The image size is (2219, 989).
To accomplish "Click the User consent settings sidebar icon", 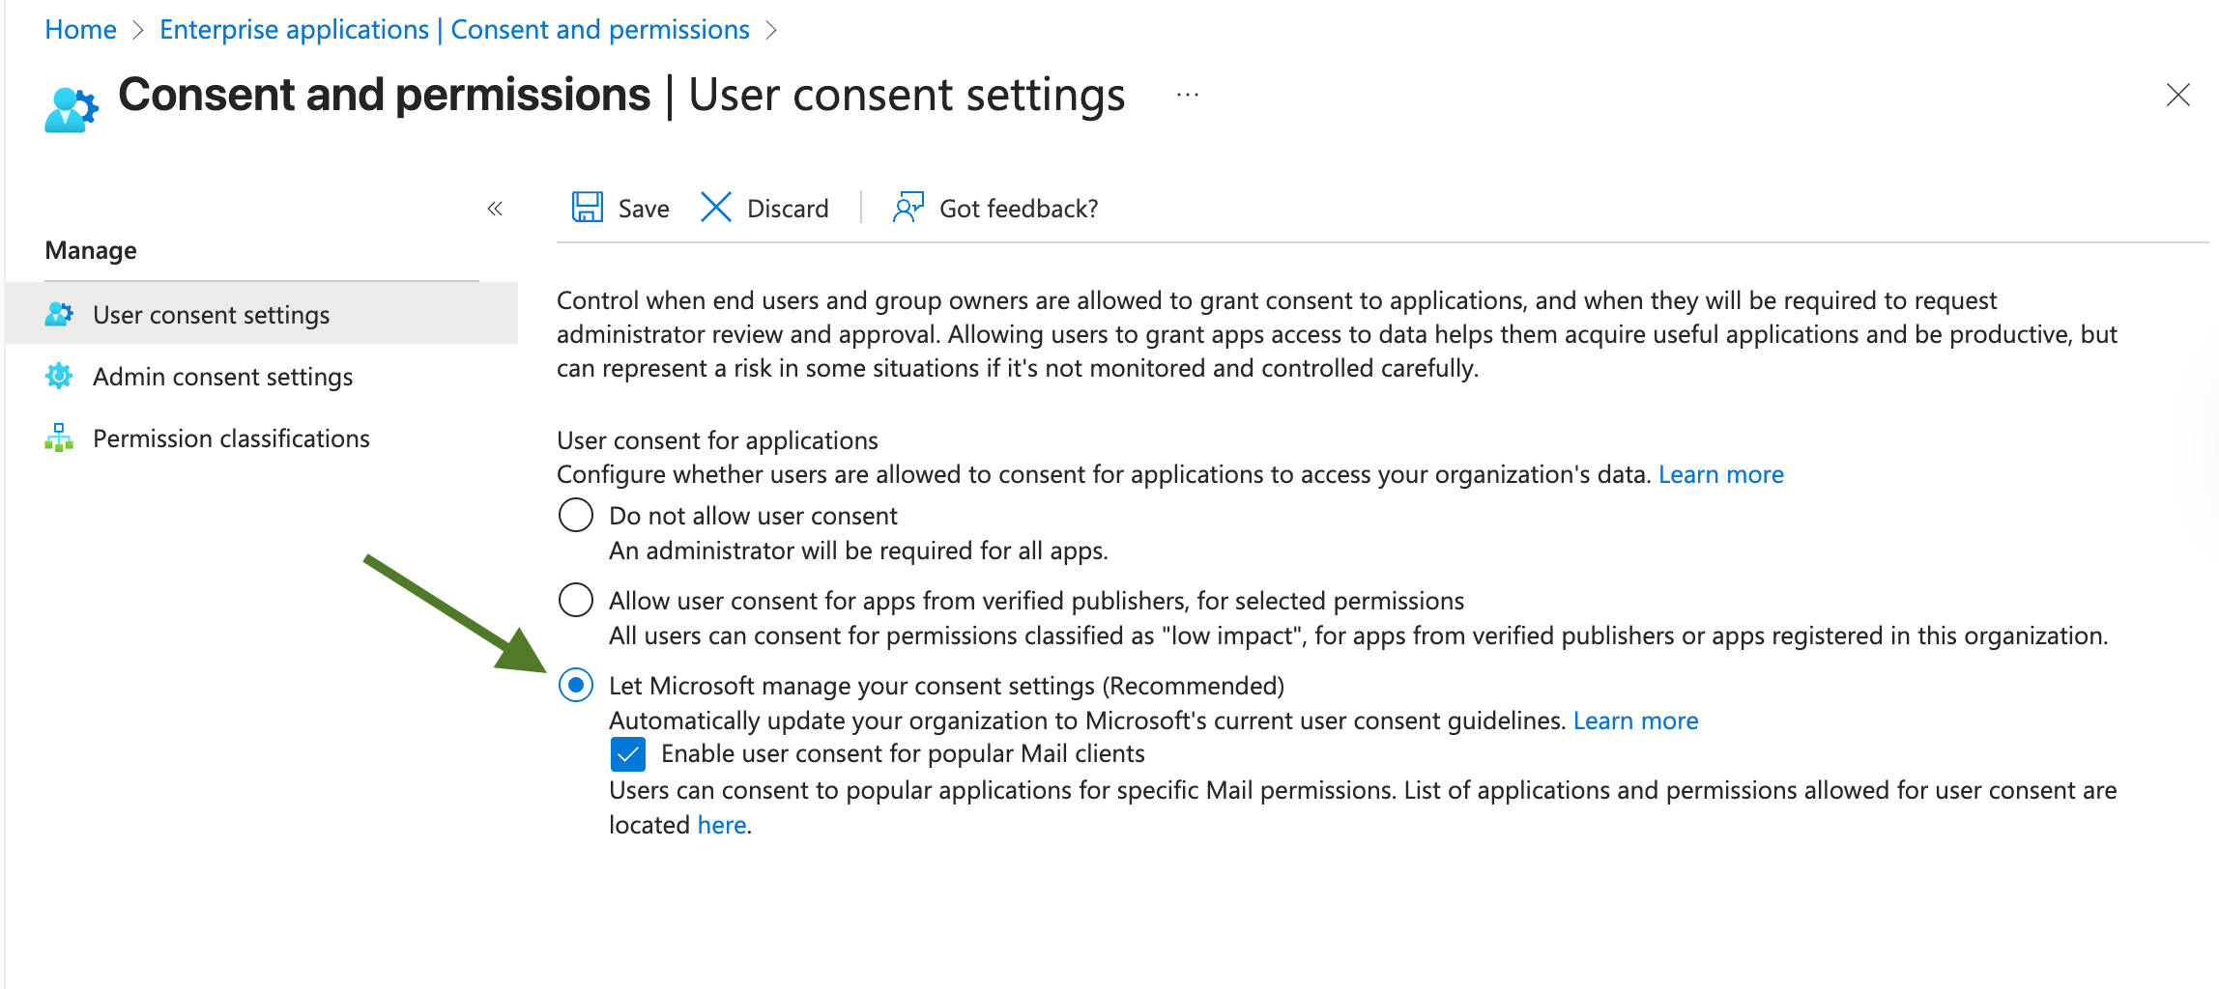I will (x=58, y=313).
